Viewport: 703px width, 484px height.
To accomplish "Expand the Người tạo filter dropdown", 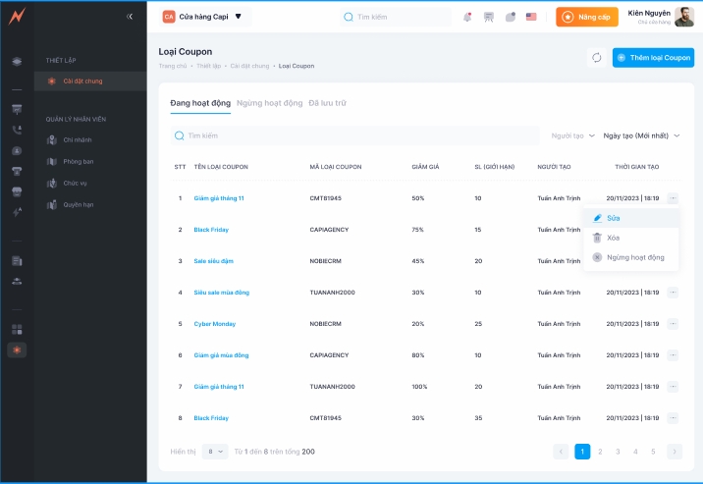I will point(572,135).
